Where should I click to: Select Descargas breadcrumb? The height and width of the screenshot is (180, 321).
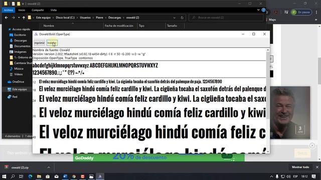pos(115,17)
